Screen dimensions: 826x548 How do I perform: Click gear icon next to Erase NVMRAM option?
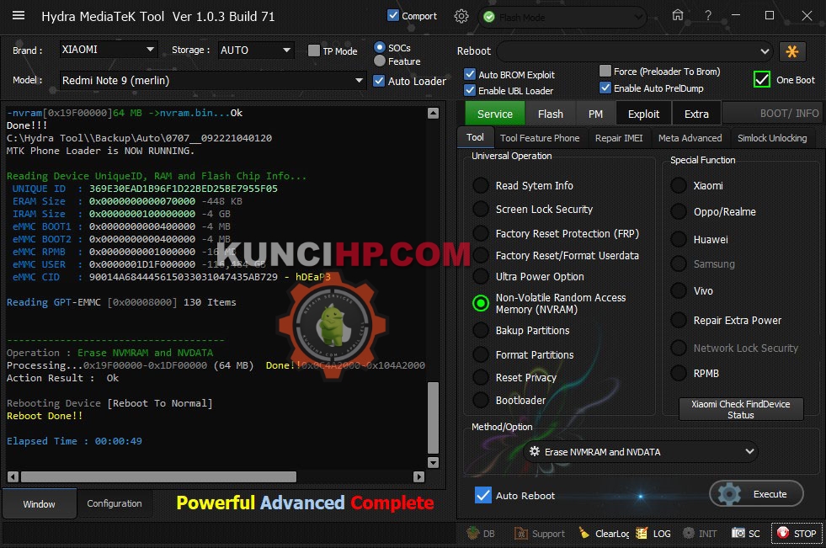(534, 451)
